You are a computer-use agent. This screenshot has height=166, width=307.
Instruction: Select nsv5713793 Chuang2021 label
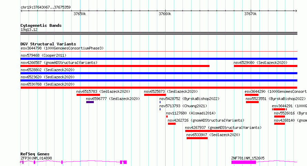click(x=183, y=106)
